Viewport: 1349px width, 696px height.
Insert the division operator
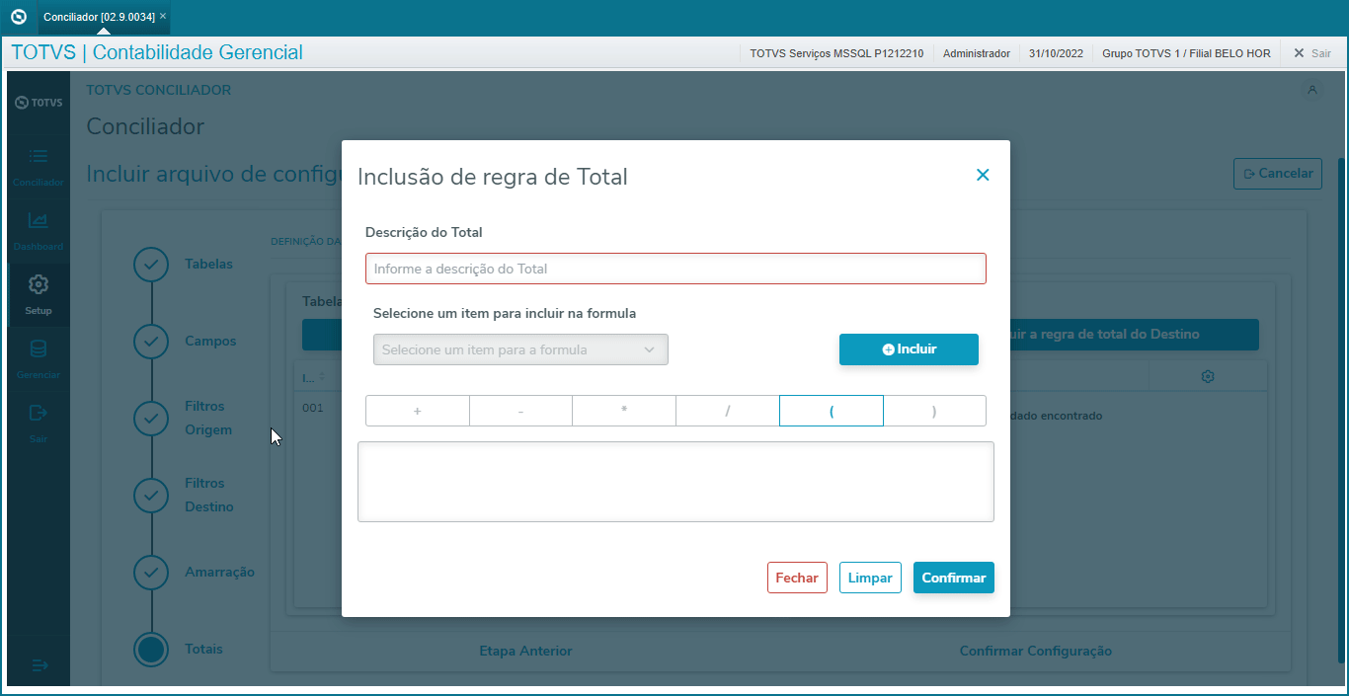pos(728,411)
